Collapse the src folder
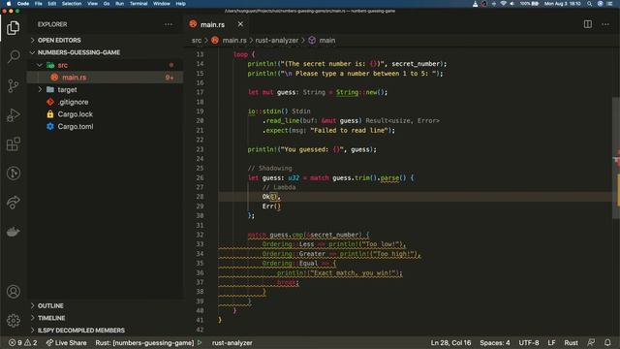The width and height of the screenshot is (620, 349). coord(62,65)
